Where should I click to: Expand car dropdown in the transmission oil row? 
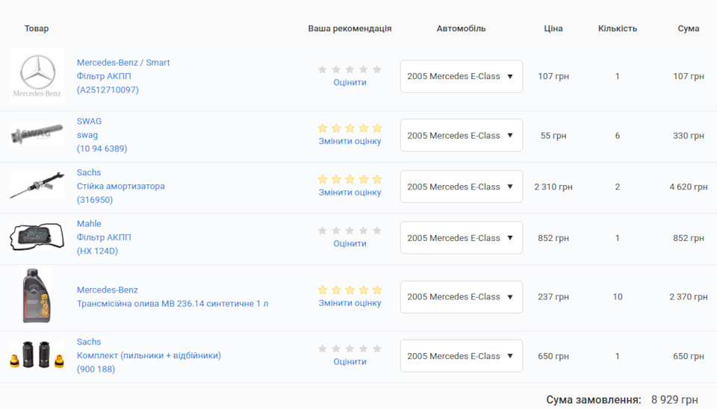[462, 297]
